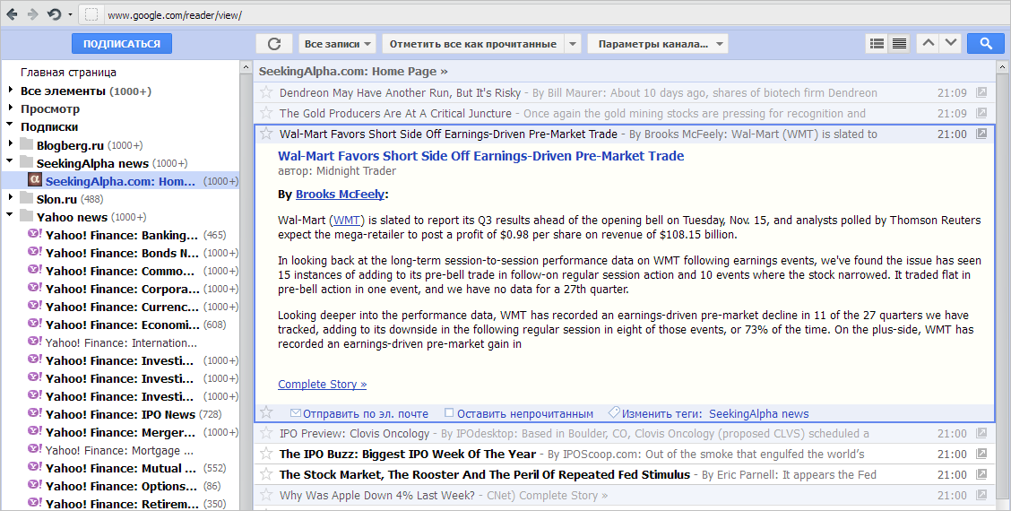Click the browser forward arrow
The width and height of the screenshot is (1011, 511).
click(x=32, y=14)
